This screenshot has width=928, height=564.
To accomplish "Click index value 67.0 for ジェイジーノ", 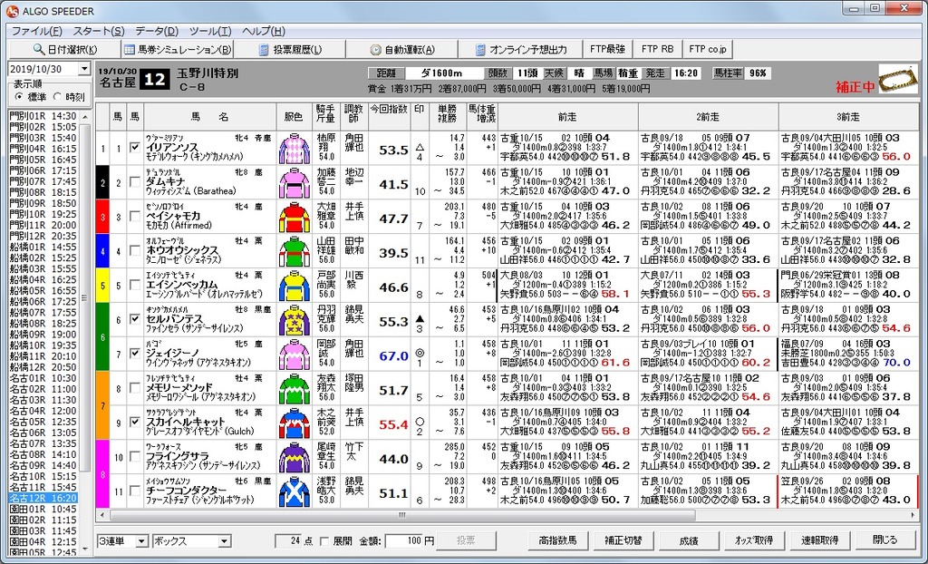I will [x=394, y=356].
